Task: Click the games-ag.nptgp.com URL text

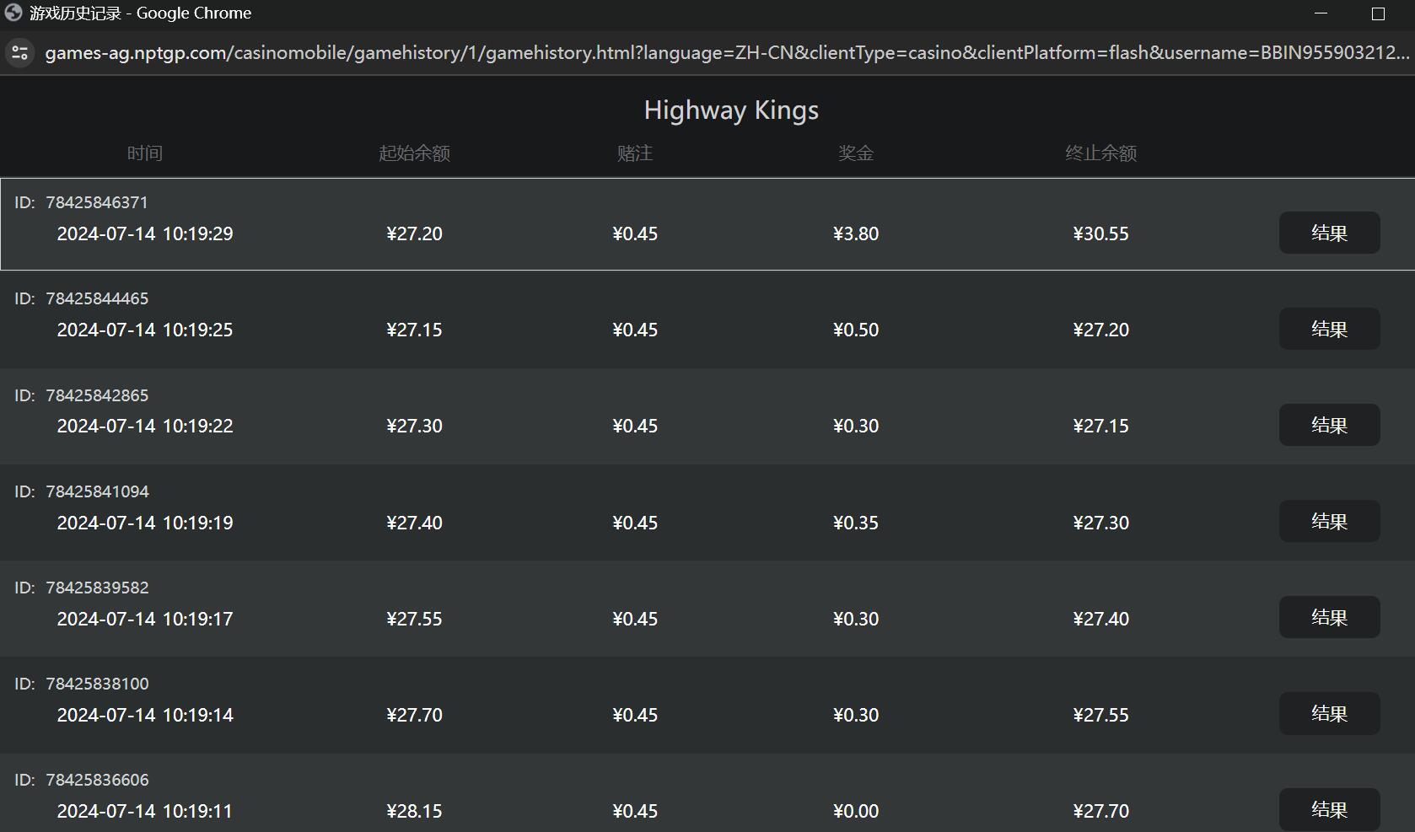Action: coord(725,53)
